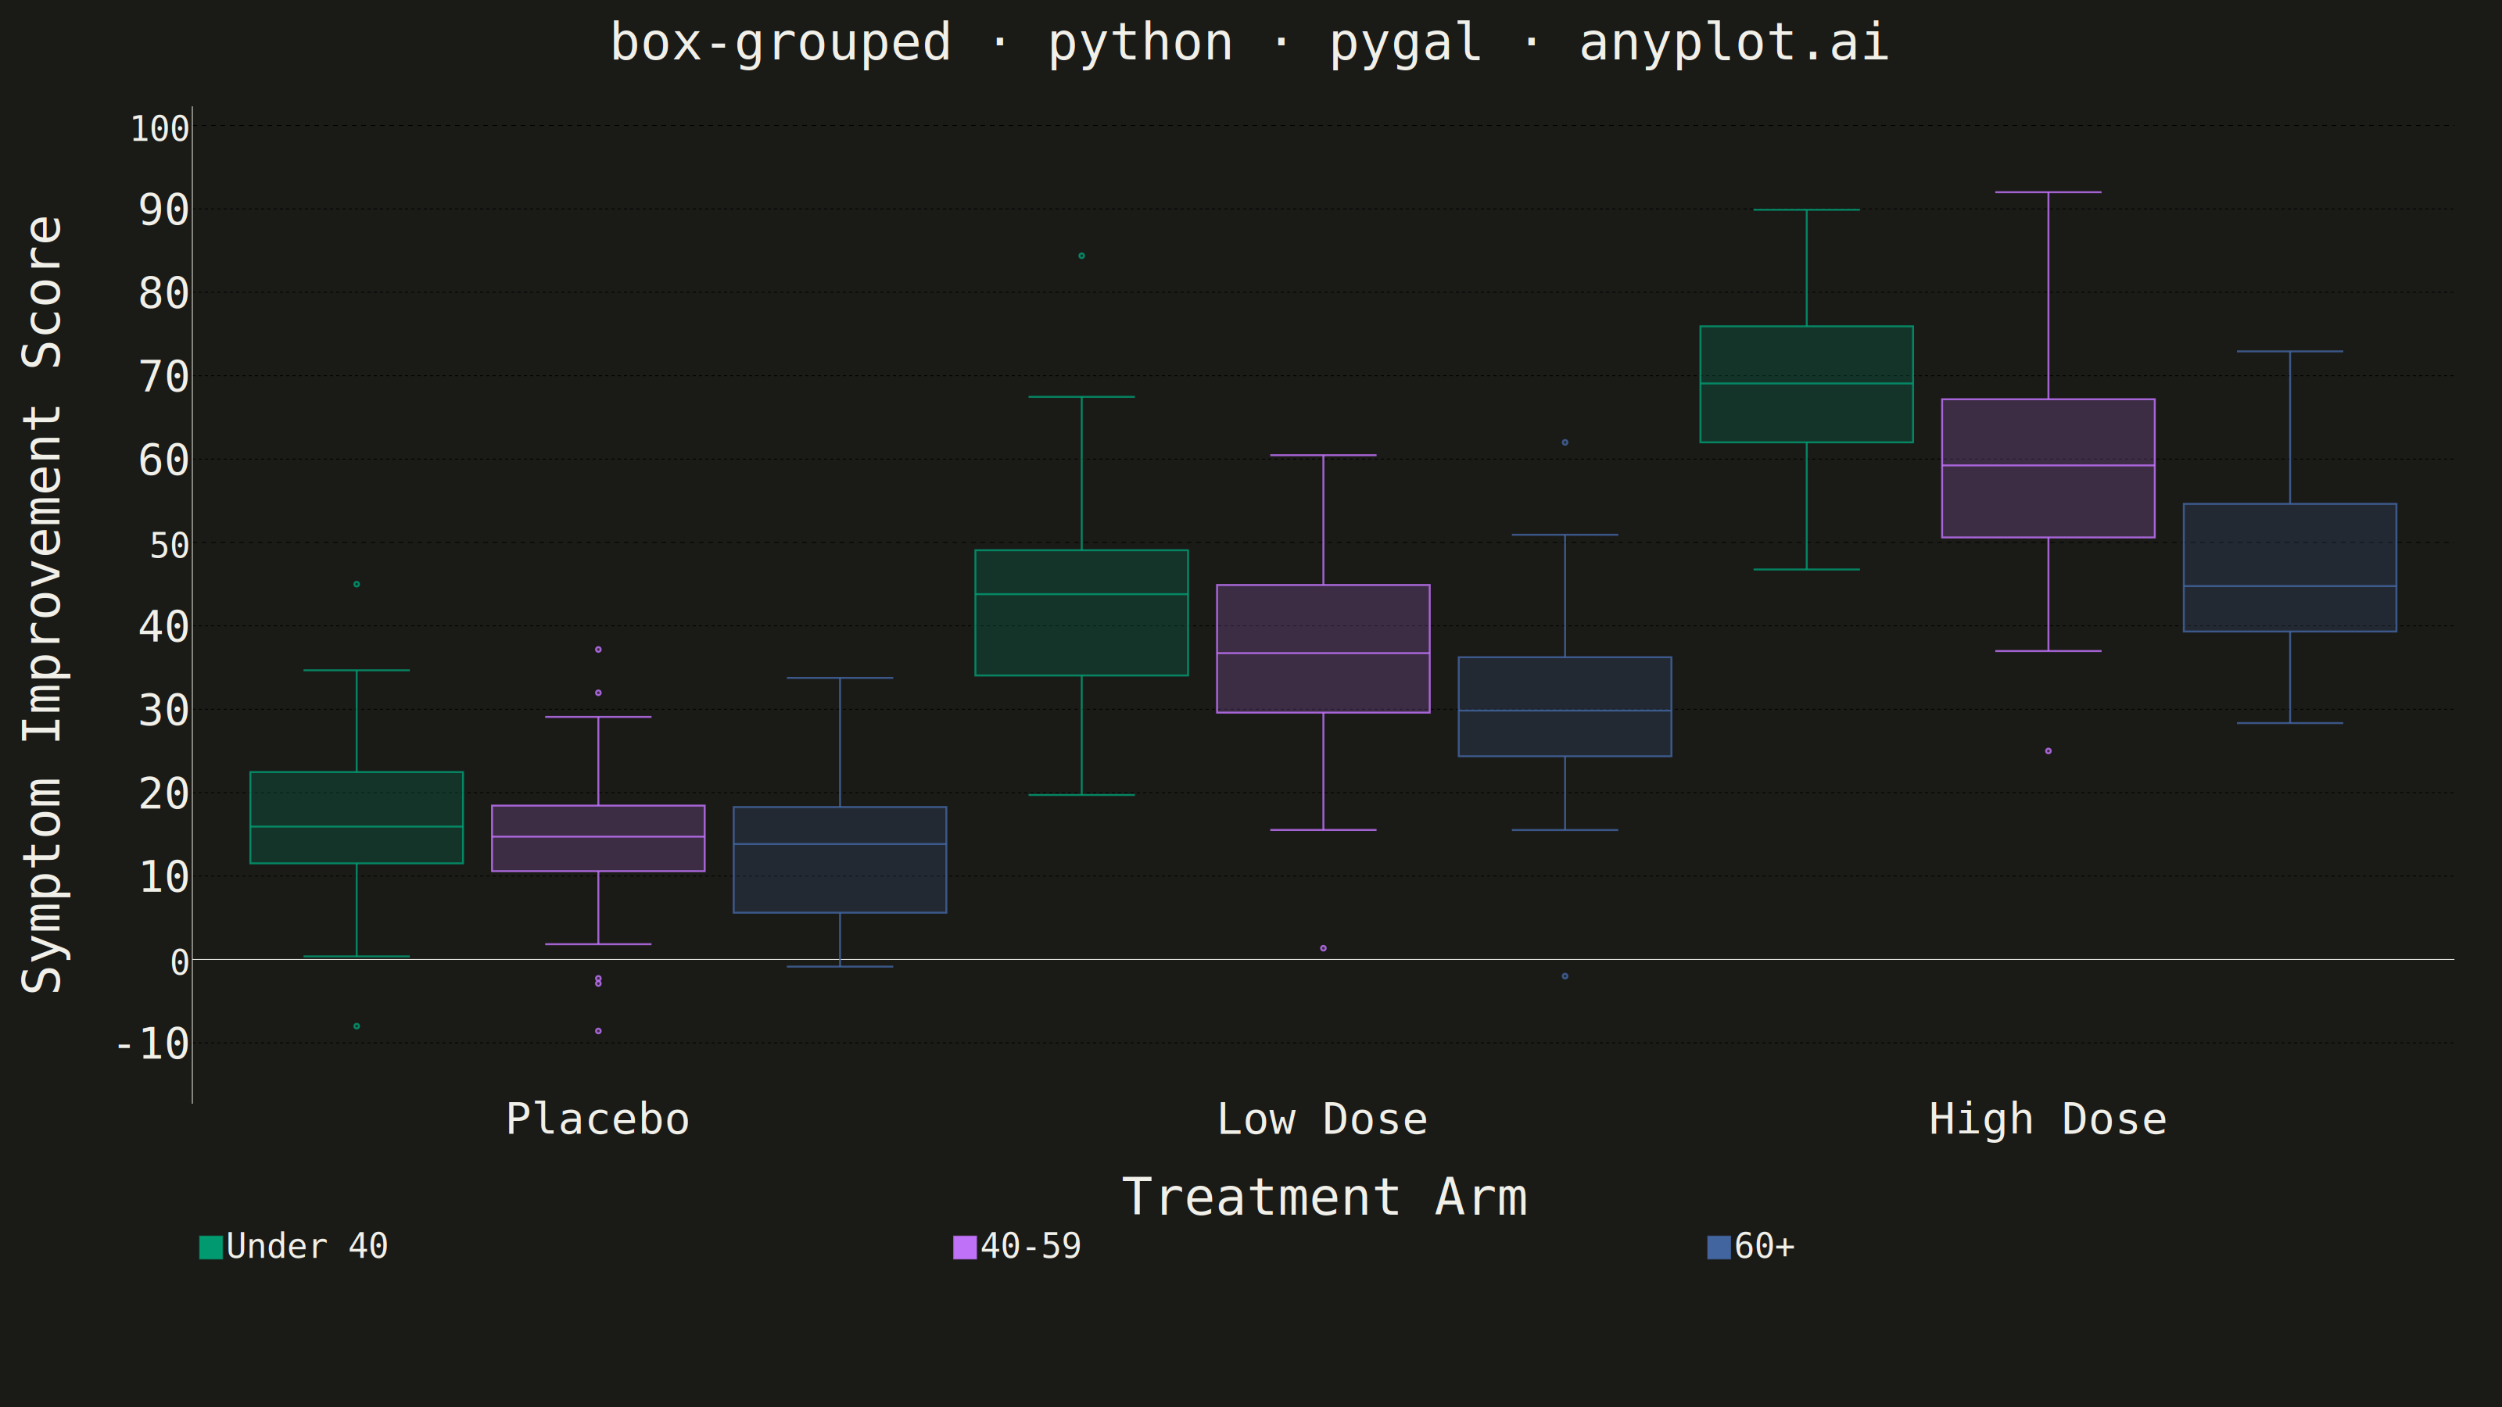Screen dimensions: 2502x1407
Task: Toggle the 40-59 purple legend swatch
Action: click(965, 1247)
